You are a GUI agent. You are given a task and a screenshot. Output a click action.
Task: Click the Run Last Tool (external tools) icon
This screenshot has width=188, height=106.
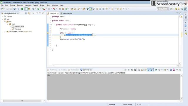(44, 9)
